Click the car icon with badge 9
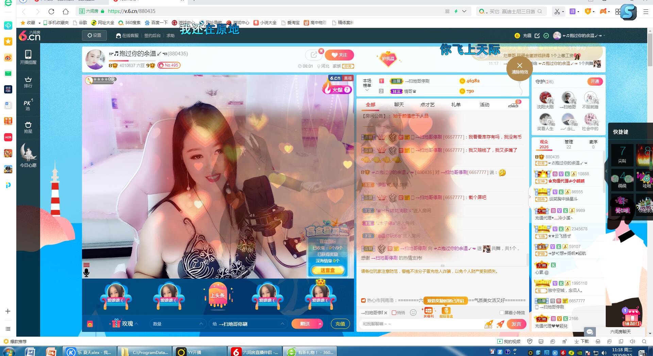Screen dimensions: 653x356 pos(513,105)
